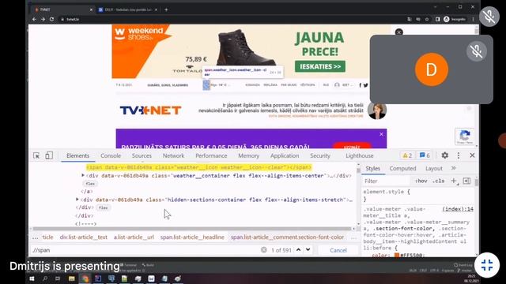Bookmark the page with the star icon
506x284 pixels.
427,19
